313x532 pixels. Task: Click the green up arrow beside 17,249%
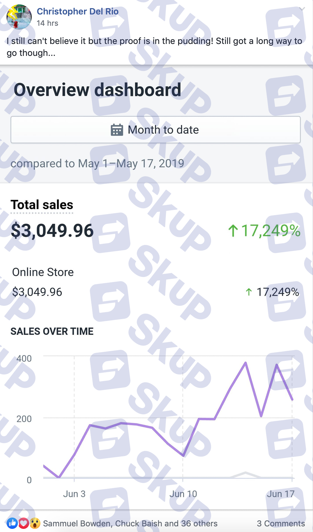tap(233, 230)
